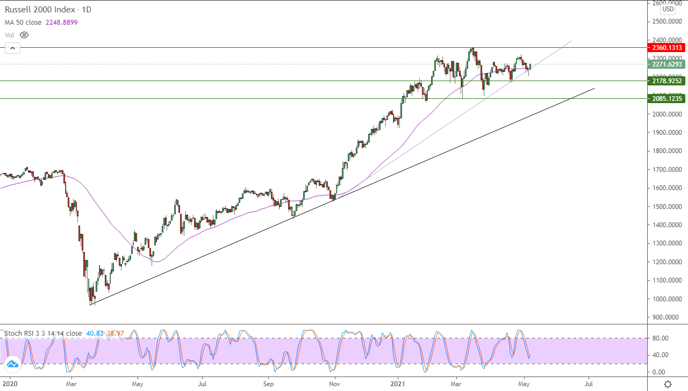Click the 2400.0000 price axis label
The width and height of the screenshot is (688, 391).
click(667, 40)
